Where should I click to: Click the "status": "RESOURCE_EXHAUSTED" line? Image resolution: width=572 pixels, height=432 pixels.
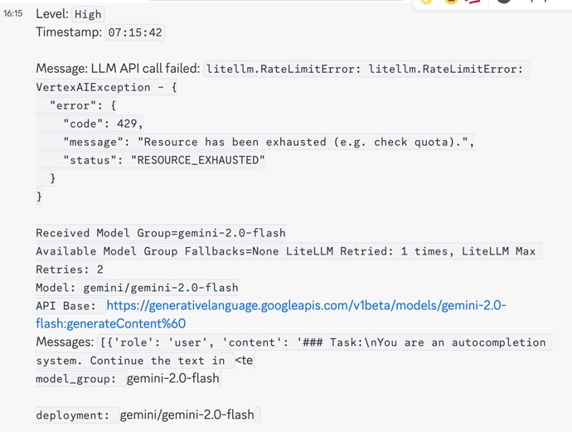[x=163, y=160]
